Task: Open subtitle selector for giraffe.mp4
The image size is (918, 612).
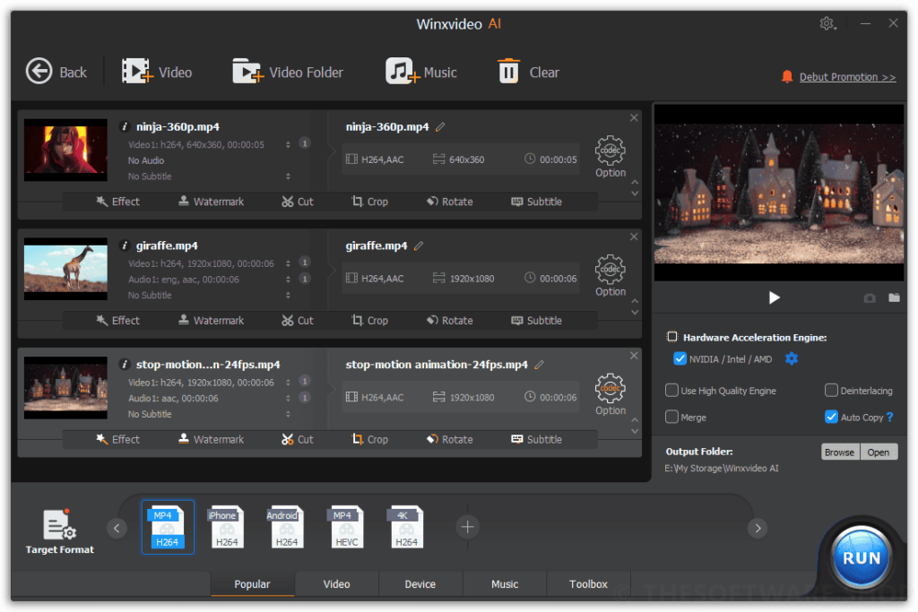Action: point(288,295)
